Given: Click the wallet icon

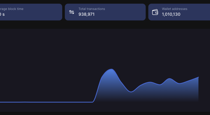Looking at the screenshot, I should tap(155, 12).
